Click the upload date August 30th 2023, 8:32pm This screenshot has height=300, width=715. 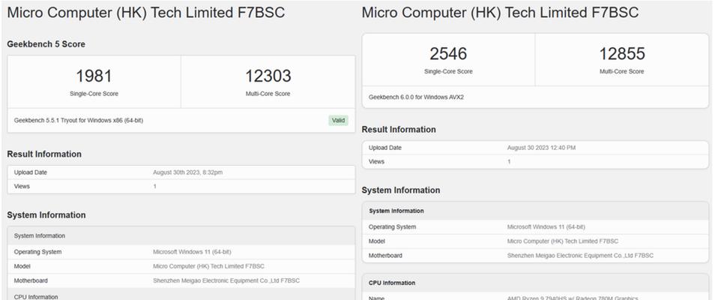(x=188, y=172)
